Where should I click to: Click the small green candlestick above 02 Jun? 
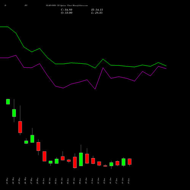click(x=51, y=162)
